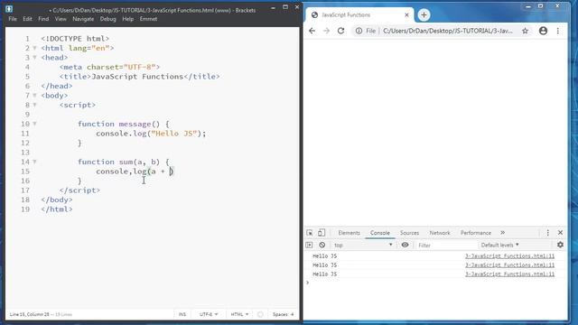The width and height of the screenshot is (578, 325).
Task: Click the Line 15, Column cursor status text
Action: pyautogui.click(x=30, y=314)
